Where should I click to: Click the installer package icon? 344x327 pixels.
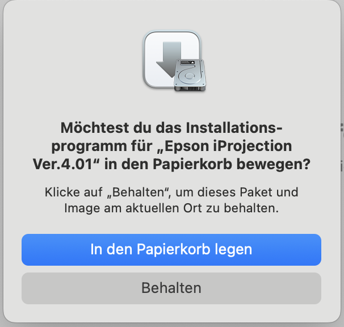(174, 61)
